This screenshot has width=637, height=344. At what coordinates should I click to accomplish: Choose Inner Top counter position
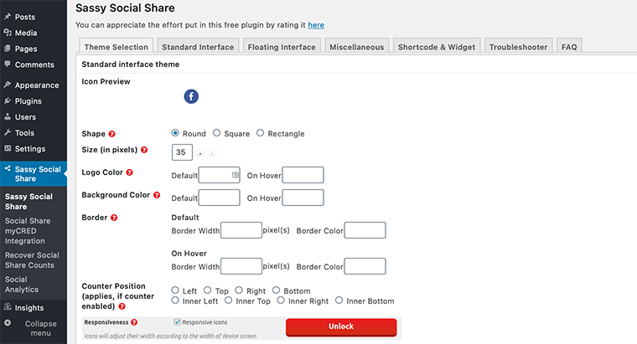pos(227,300)
